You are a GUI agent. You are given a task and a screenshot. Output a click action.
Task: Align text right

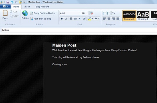pos(113,19)
